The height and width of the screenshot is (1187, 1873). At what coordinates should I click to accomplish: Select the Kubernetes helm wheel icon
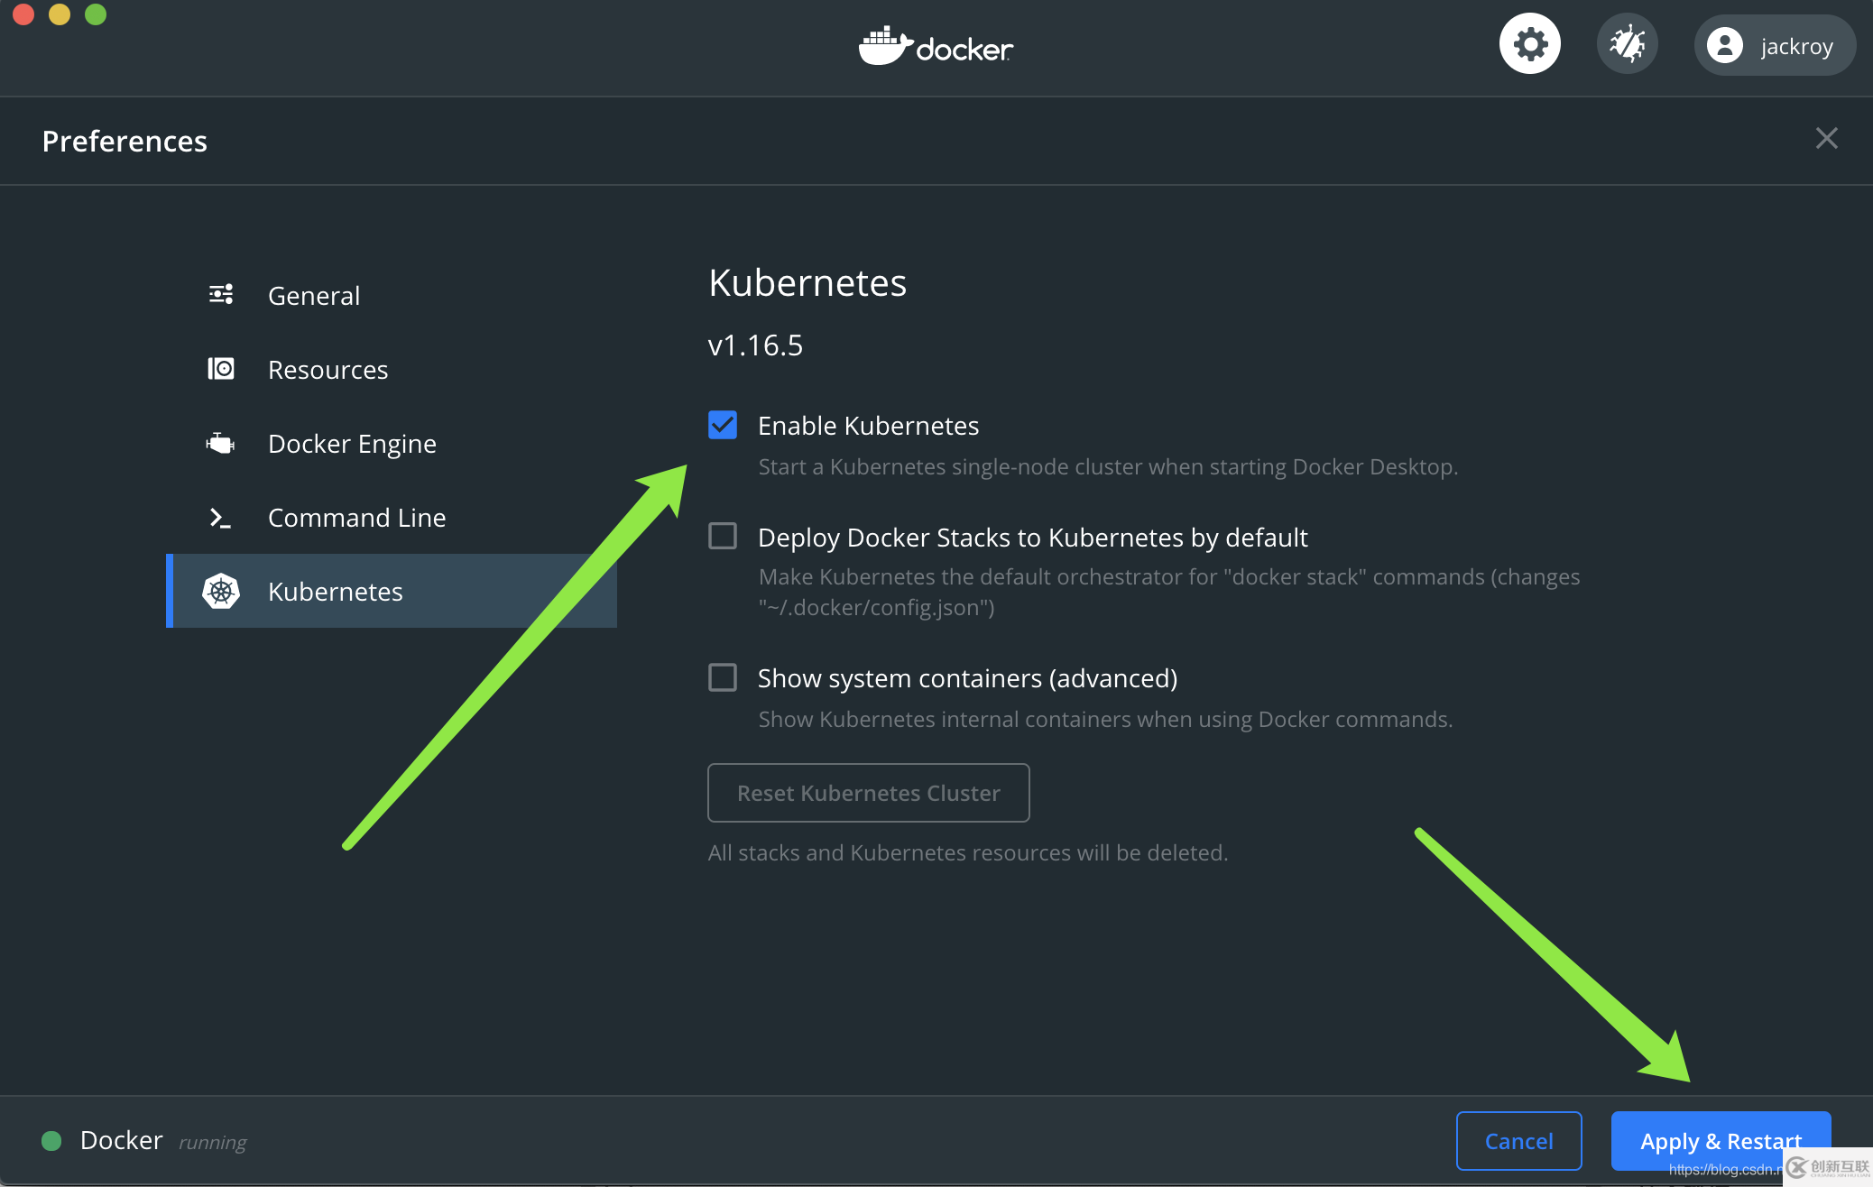(222, 591)
